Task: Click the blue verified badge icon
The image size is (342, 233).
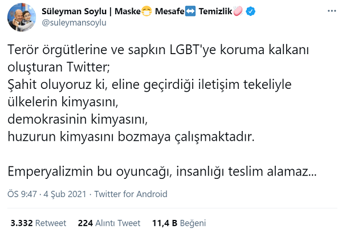Action: pyautogui.click(x=250, y=11)
